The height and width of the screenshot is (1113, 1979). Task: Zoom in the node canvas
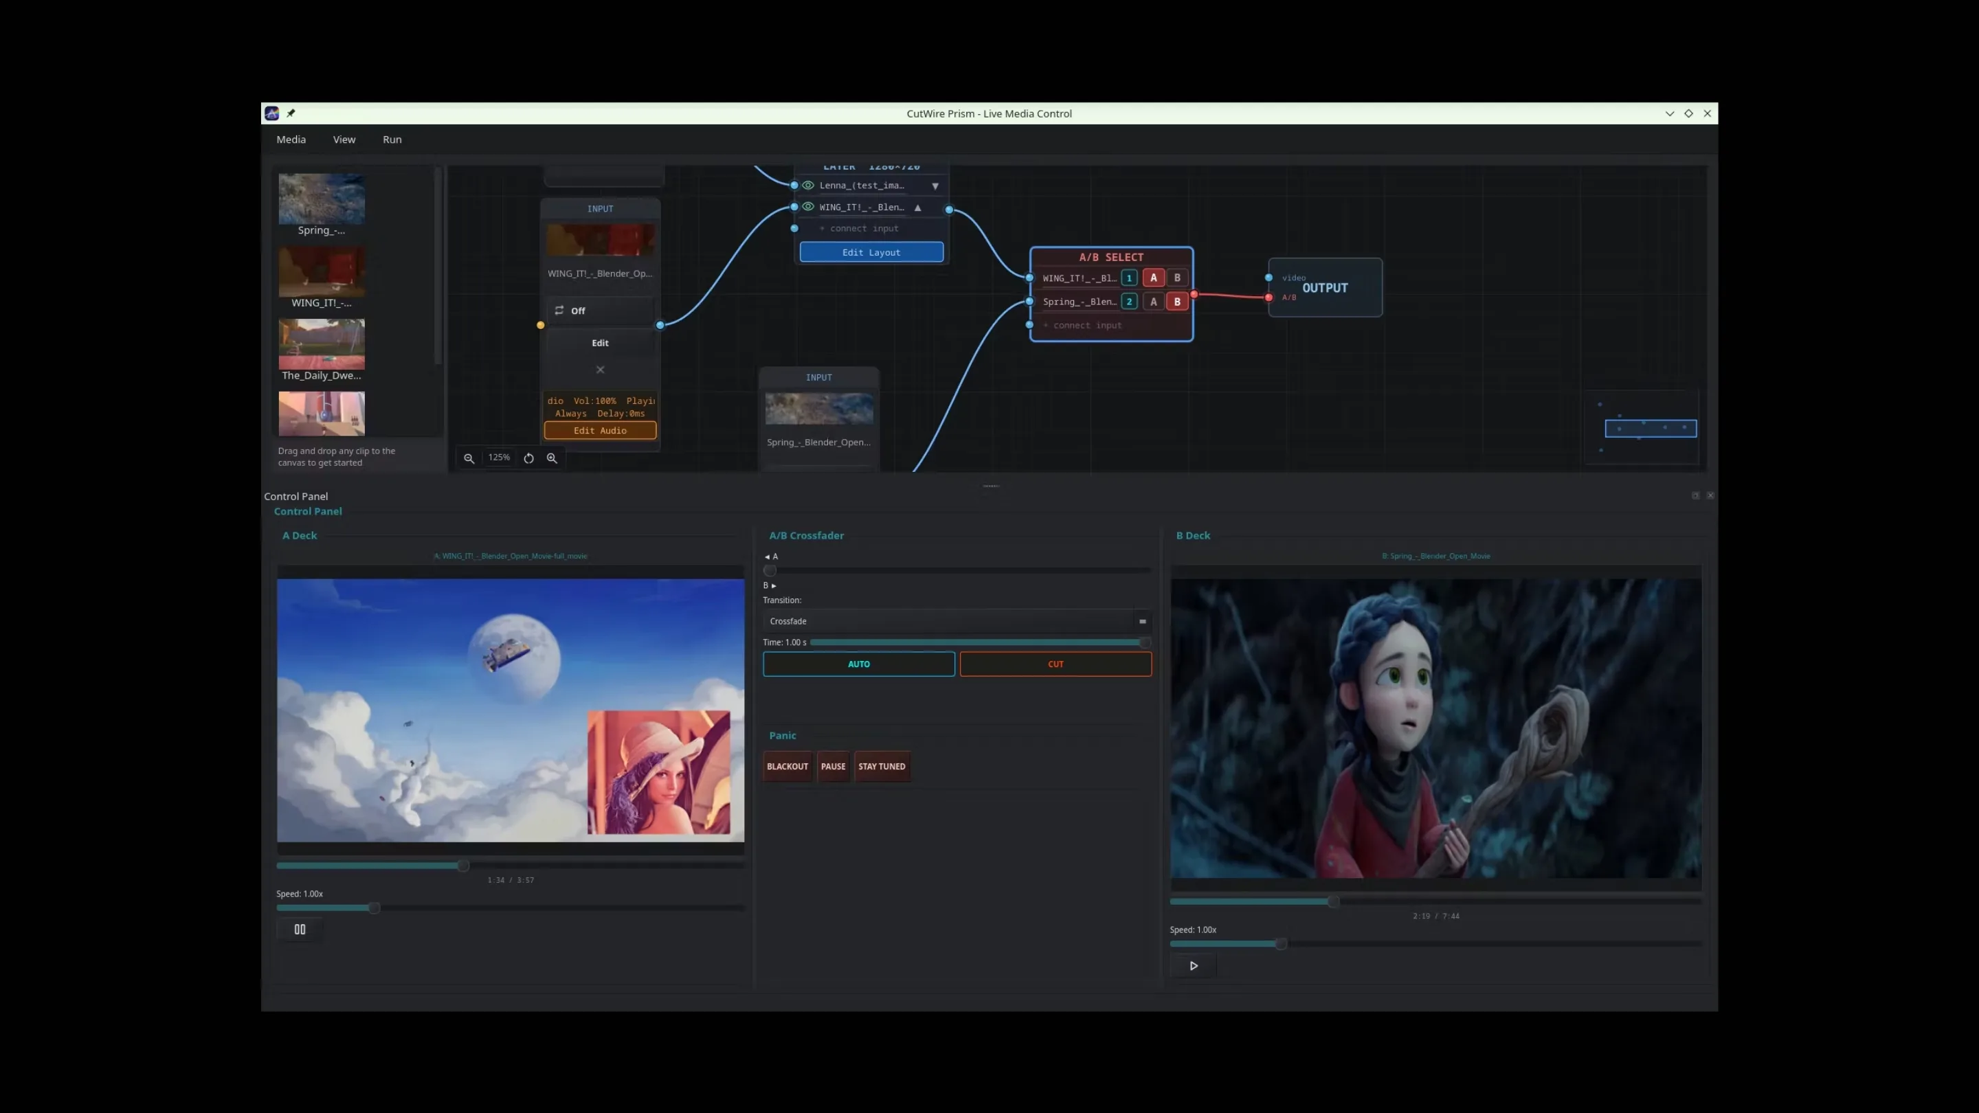coord(552,458)
